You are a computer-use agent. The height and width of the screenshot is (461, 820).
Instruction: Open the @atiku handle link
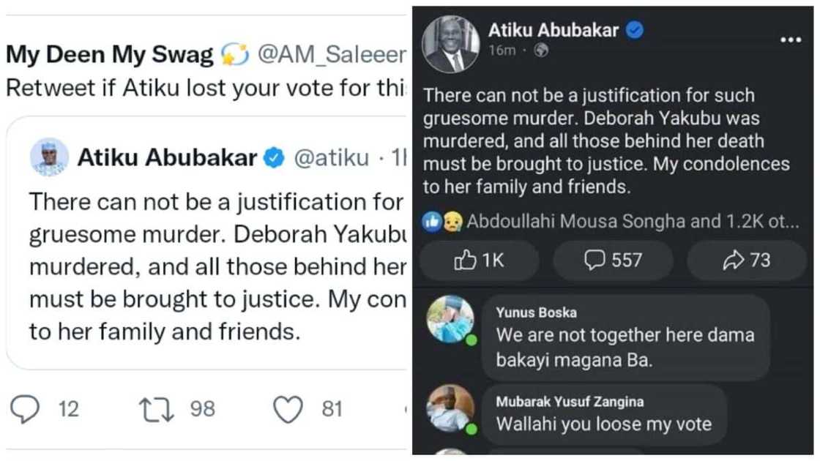point(331,157)
